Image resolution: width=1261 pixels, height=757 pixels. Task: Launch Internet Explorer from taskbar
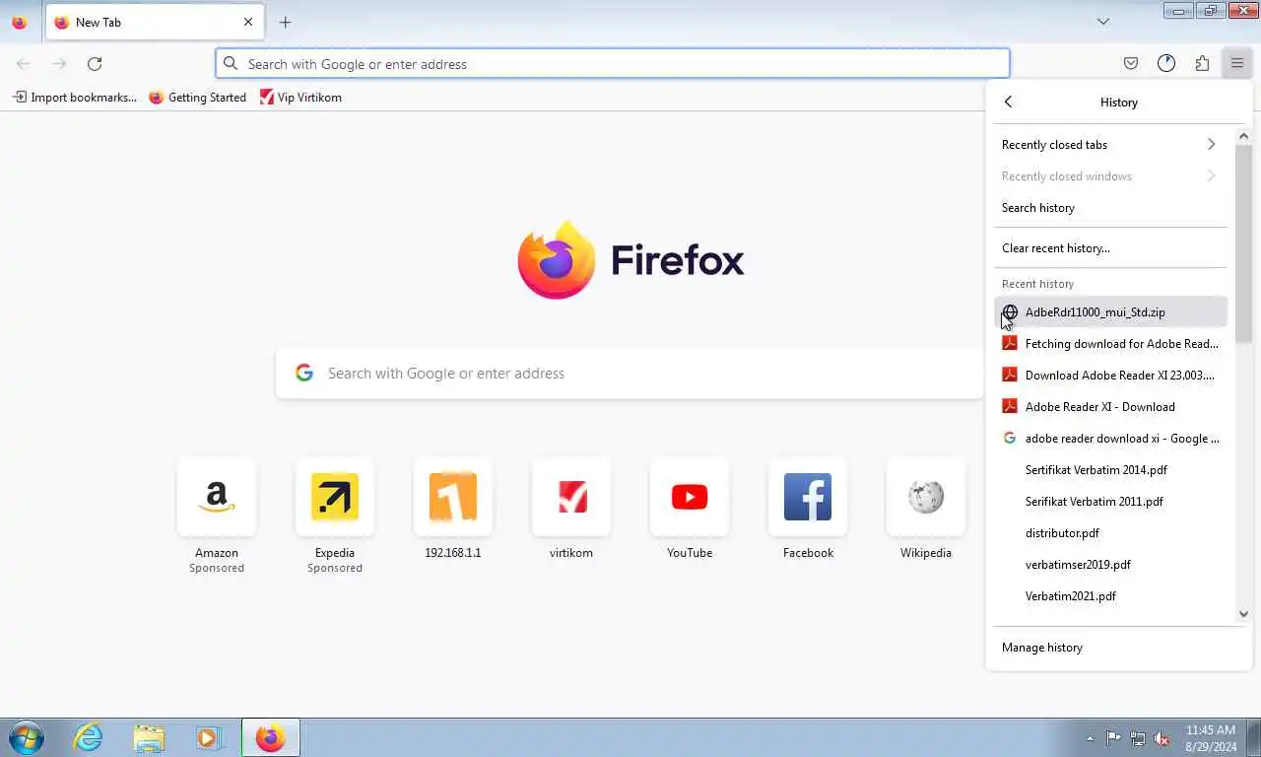pyautogui.click(x=89, y=737)
